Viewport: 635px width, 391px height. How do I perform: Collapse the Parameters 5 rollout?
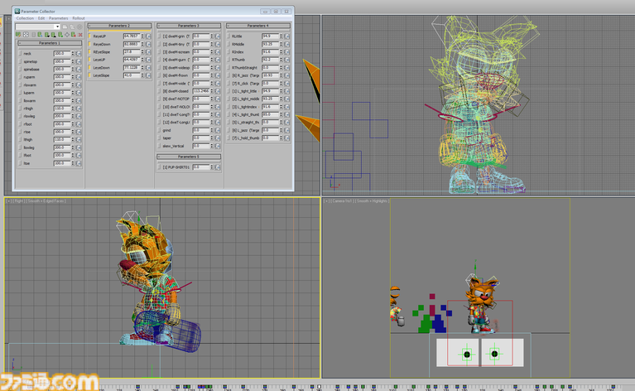[x=189, y=157]
